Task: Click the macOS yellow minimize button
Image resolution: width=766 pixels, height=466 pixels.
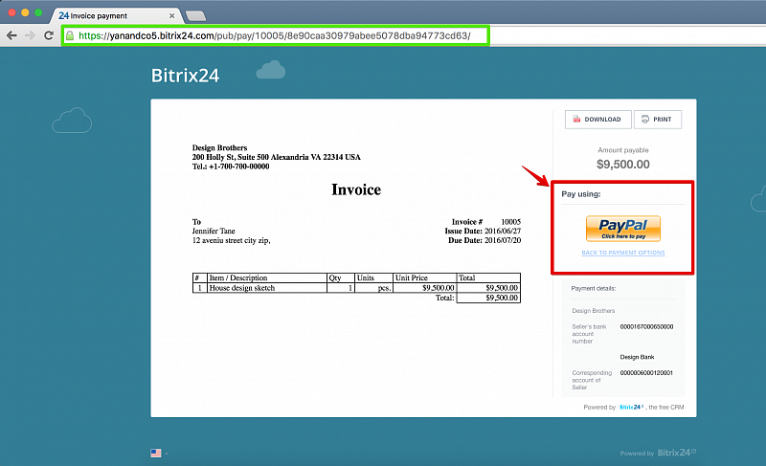Action: pos(25,12)
